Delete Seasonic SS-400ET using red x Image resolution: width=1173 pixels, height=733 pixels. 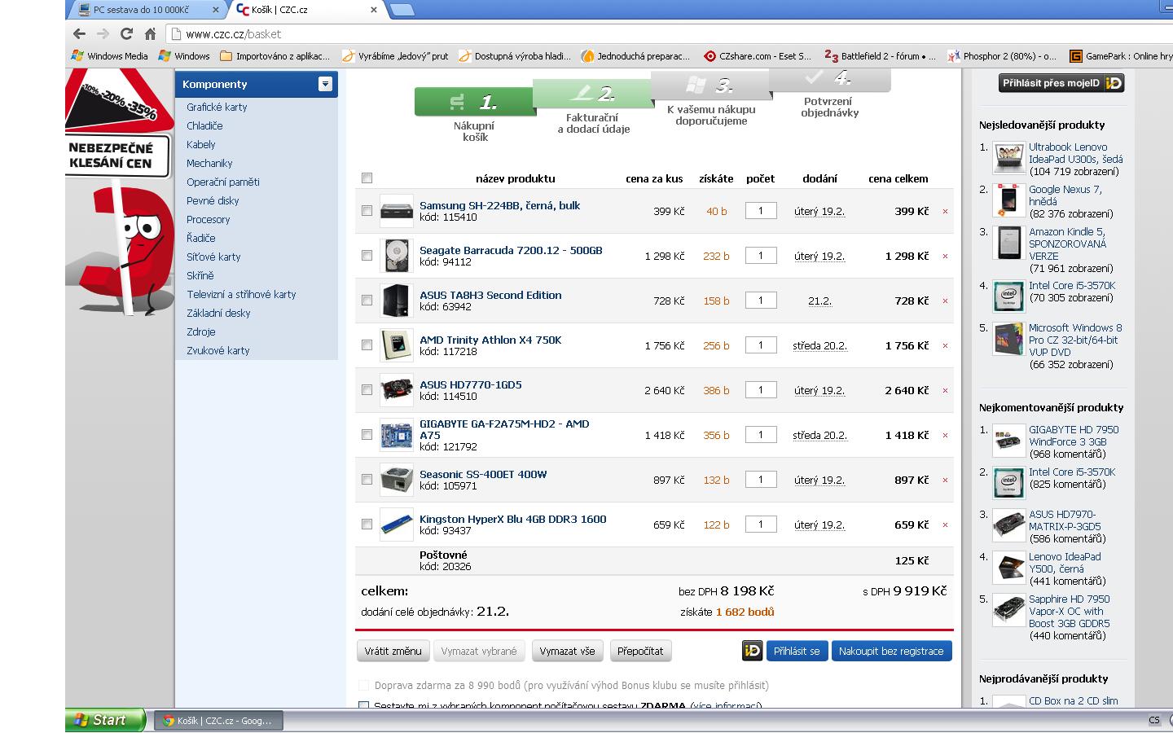945,481
